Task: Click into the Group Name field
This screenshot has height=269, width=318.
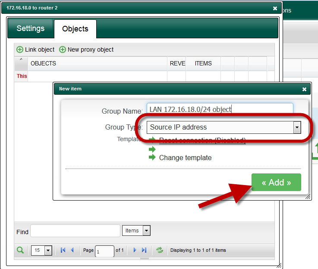Action: (220, 109)
